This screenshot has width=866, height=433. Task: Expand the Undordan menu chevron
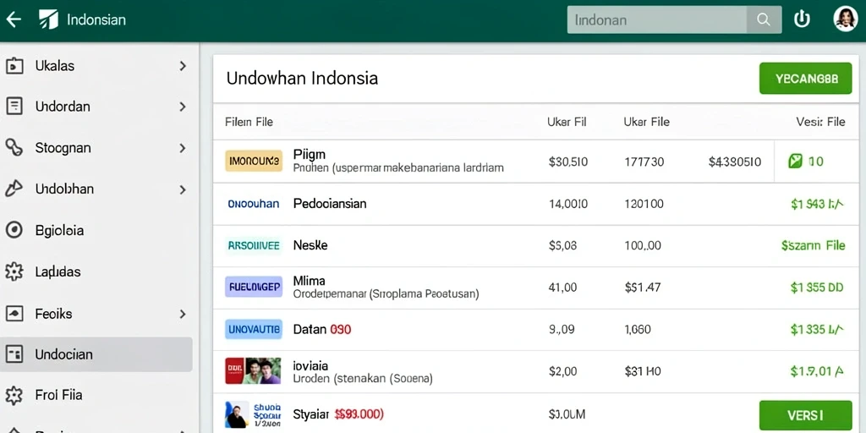[183, 107]
